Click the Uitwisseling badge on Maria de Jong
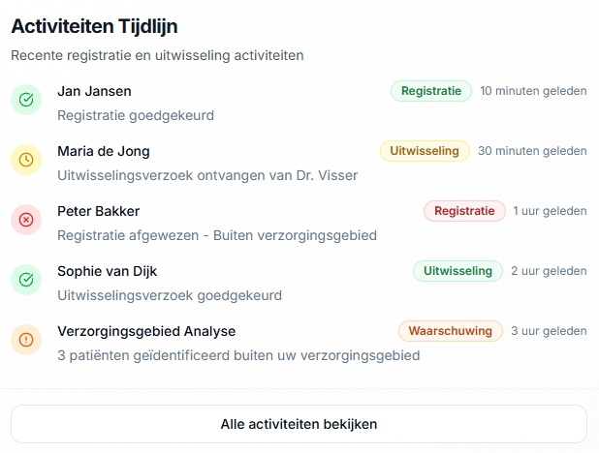 (425, 151)
